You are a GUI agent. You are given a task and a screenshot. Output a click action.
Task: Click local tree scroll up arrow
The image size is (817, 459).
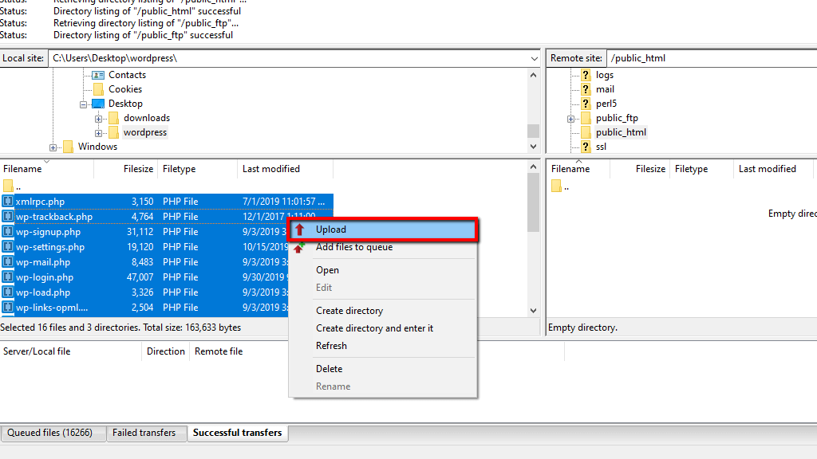(533, 75)
